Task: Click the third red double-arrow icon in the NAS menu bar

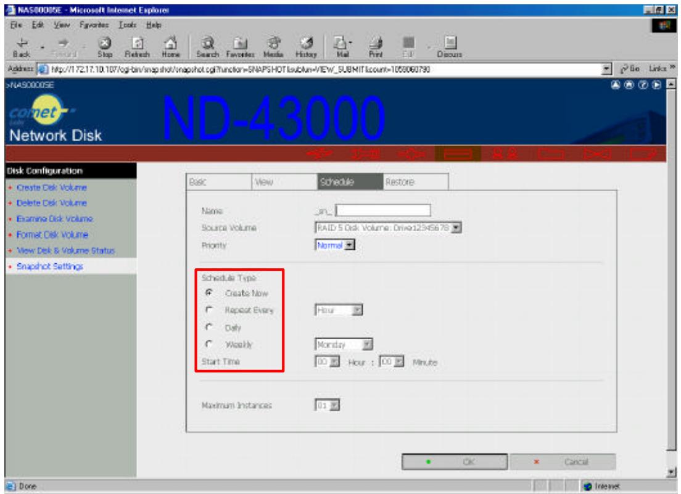Action: (411, 154)
